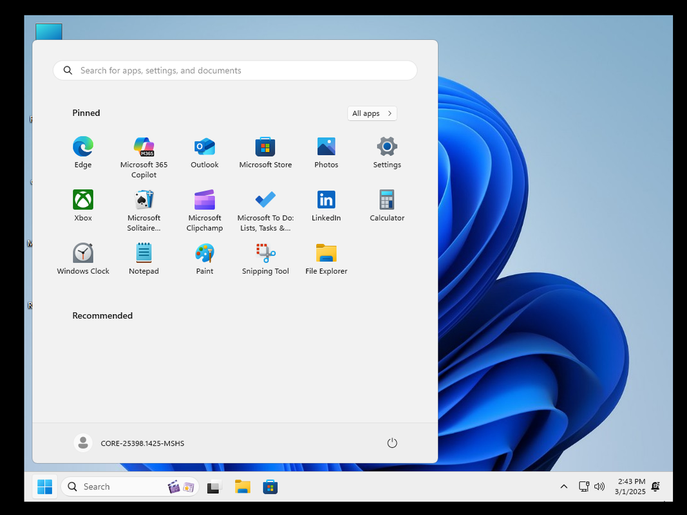
Task: Open Microsoft To Do app
Action: coord(265,211)
